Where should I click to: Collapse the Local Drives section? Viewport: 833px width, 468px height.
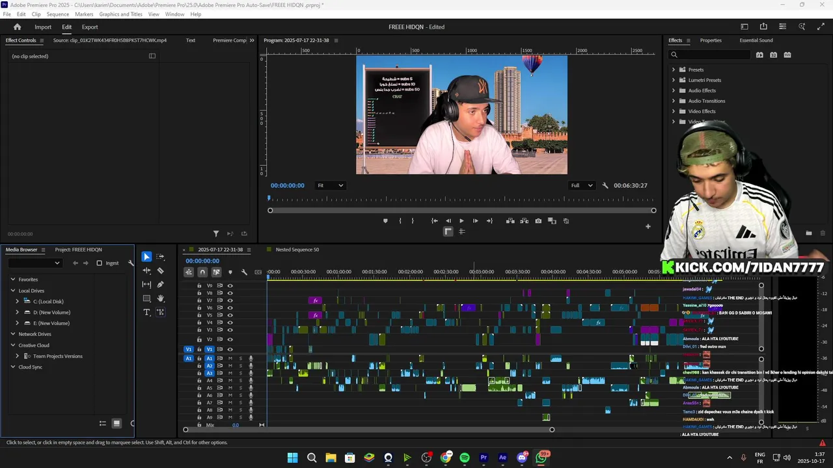12,291
